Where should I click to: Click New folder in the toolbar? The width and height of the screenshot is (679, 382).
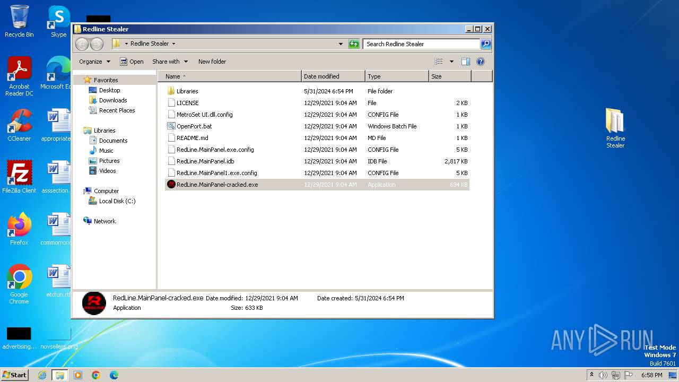pos(212,62)
